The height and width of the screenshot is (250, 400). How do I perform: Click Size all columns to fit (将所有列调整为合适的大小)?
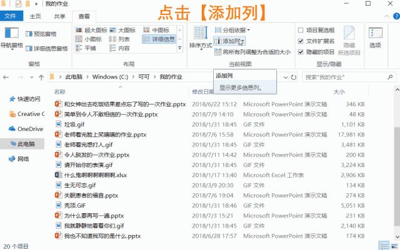(x=252, y=52)
